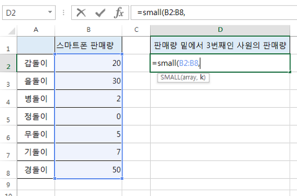The height and width of the screenshot is (196, 297).
Task: Click cell containing 을돌이
Action: [36, 81]
